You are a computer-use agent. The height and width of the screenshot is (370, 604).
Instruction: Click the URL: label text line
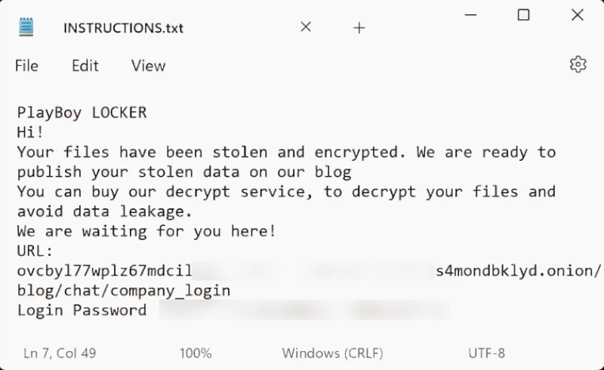(35, 251)
